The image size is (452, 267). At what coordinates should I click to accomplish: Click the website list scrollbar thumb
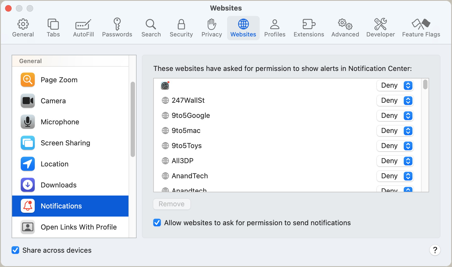click(x=425, y=84)
